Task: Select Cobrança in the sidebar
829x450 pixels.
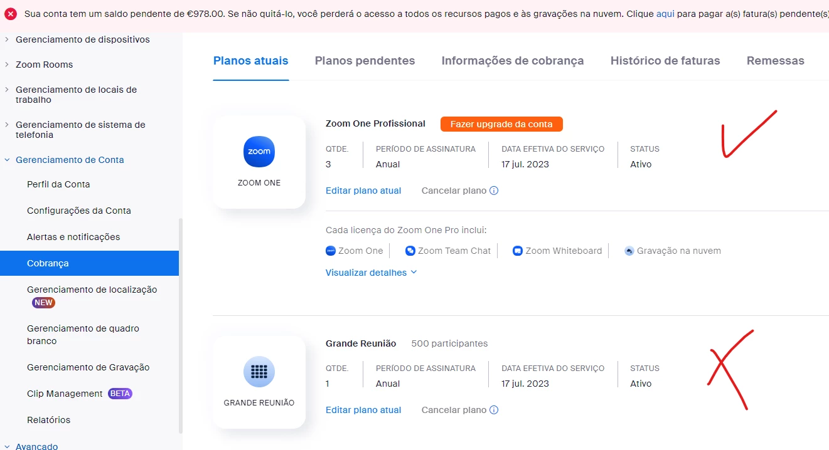Action: [x=89, y=263]
